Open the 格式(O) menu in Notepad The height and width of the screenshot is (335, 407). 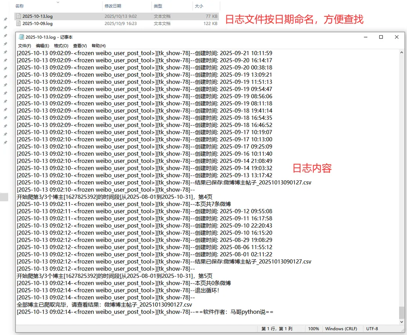pyautogui.click(x=61, y=46)
